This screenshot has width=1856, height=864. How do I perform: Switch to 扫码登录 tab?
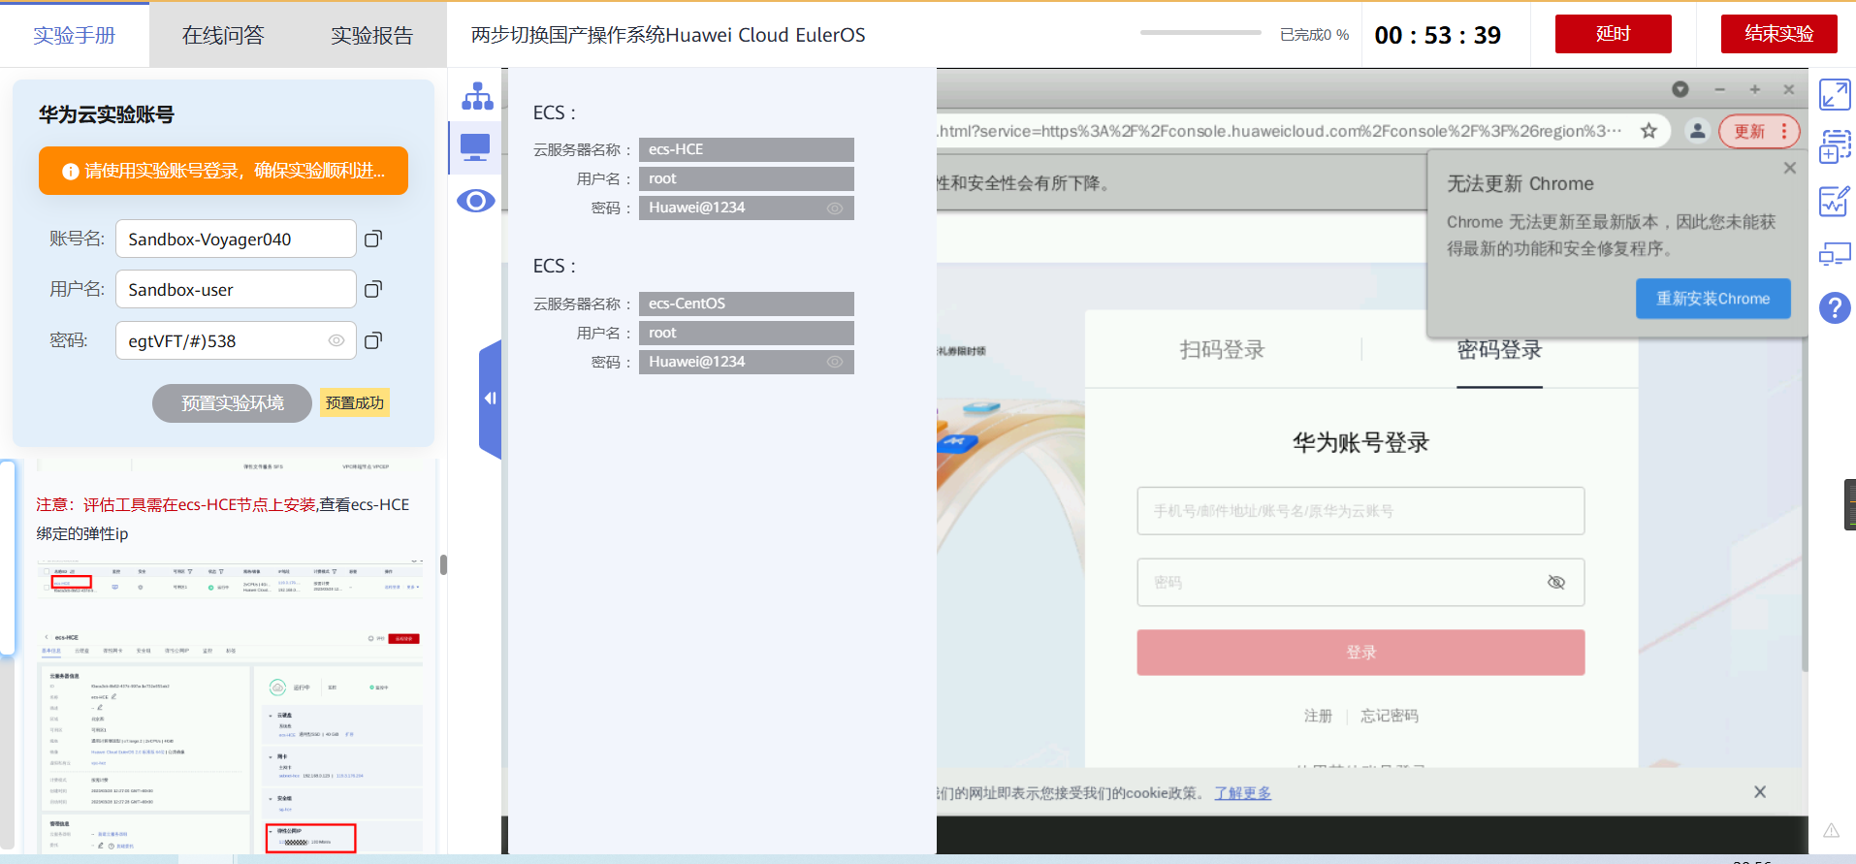pos(1222,349)
